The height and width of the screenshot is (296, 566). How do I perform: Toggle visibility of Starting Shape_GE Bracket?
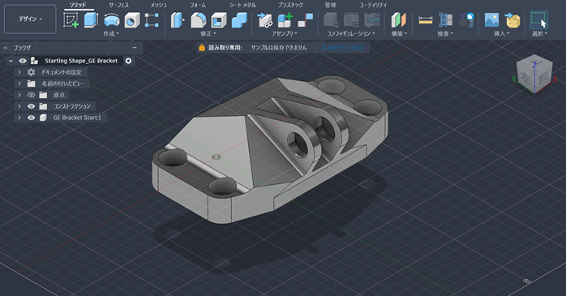23,61
